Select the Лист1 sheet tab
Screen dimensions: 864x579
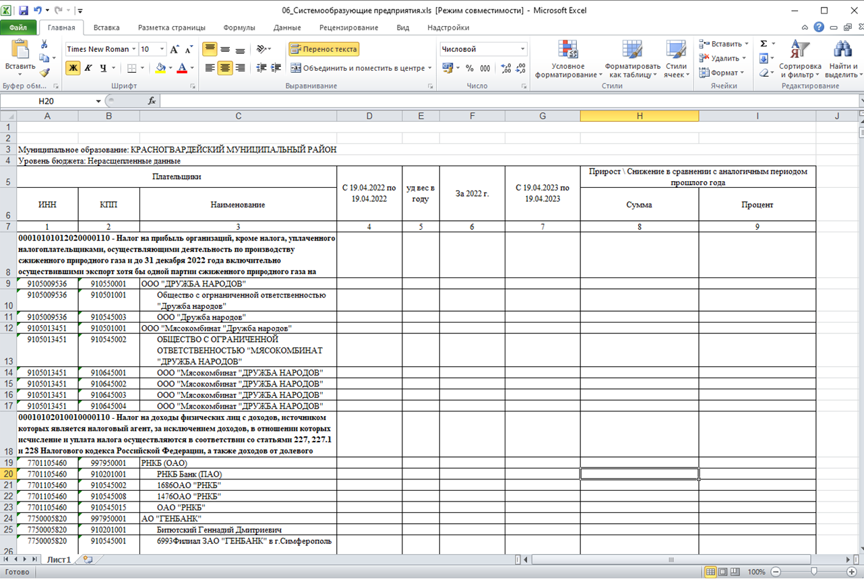click(x=59, y=560)
